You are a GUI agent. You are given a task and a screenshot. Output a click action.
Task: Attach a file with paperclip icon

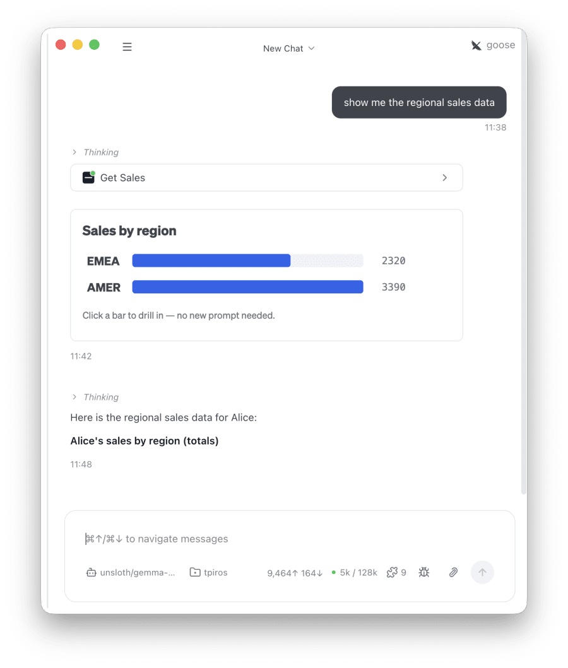453,572
